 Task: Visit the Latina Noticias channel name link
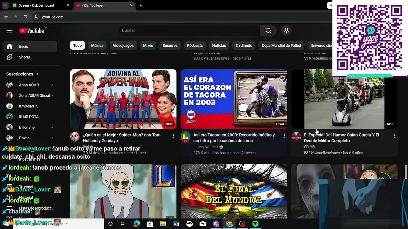coord(206,147)
